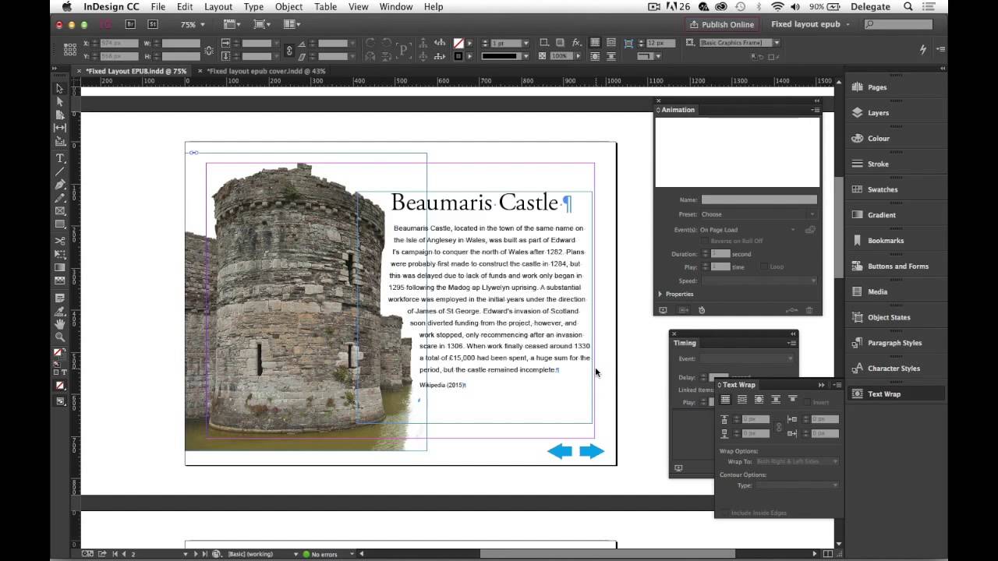
Task: Open the Event(s) On Page Load dropdown
Action: pos(748,230)
